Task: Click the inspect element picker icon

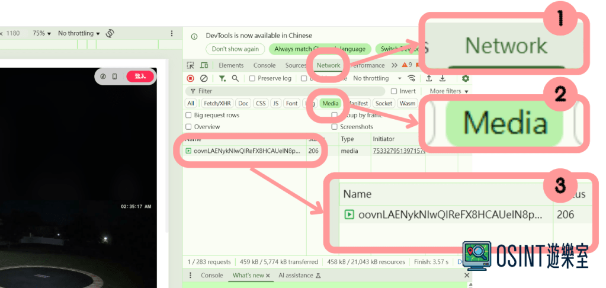Action: tap(190, 65)
